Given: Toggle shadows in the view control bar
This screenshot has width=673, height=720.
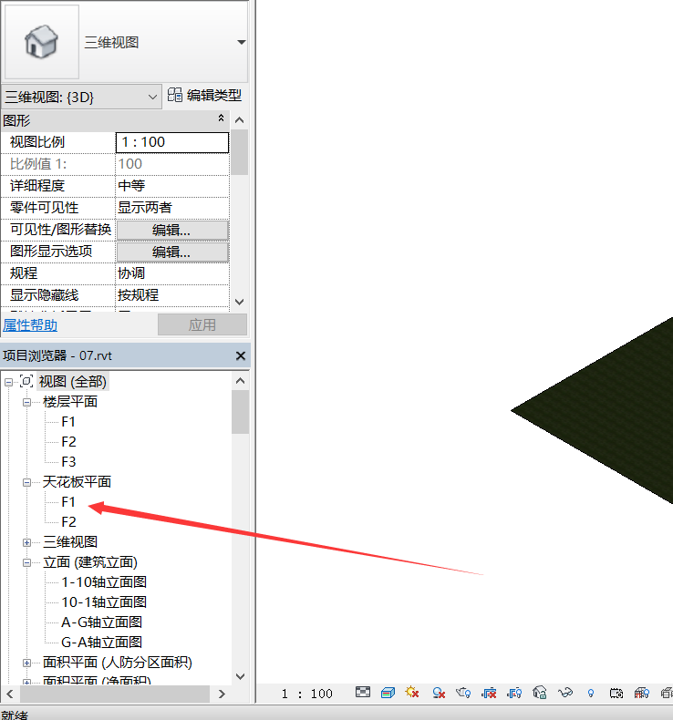Looking at the screenshot, I should coord(439,694).
